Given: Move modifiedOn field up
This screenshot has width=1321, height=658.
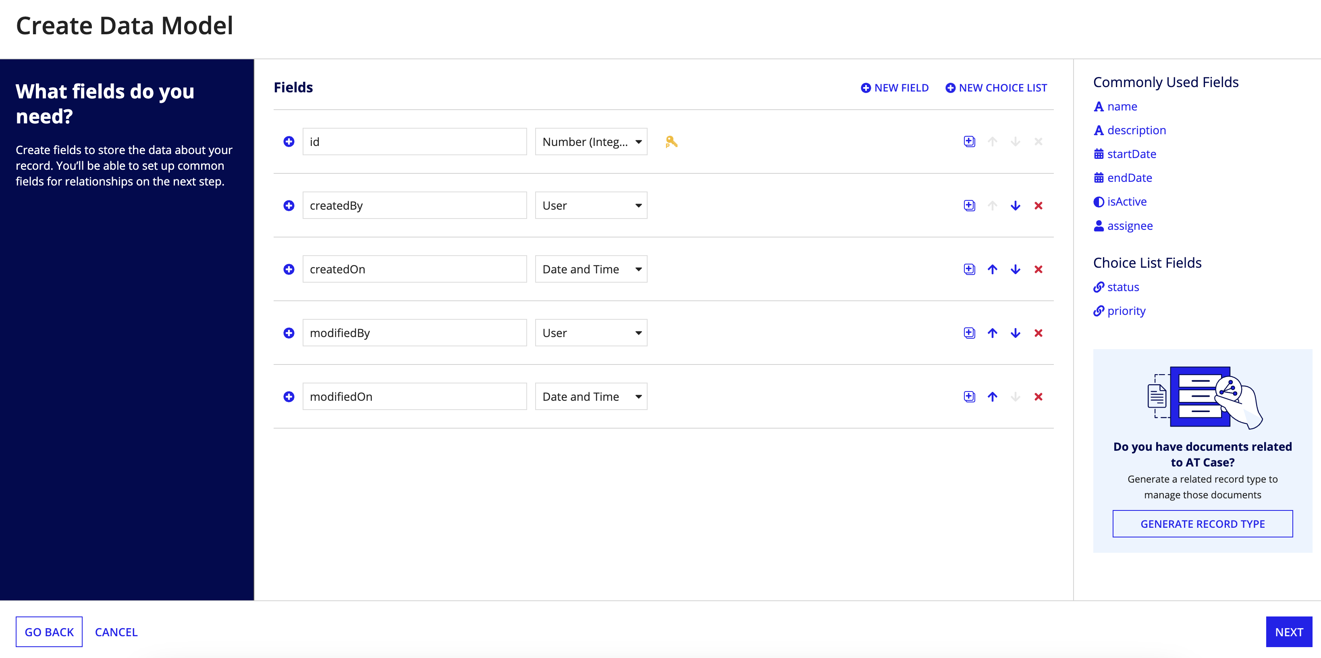Looking at the screenshot, I should pos(992,396).
